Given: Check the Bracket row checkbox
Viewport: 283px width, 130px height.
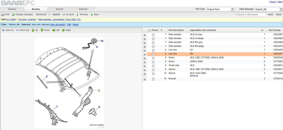Looking at the screenshot, I should pos(153,79).
